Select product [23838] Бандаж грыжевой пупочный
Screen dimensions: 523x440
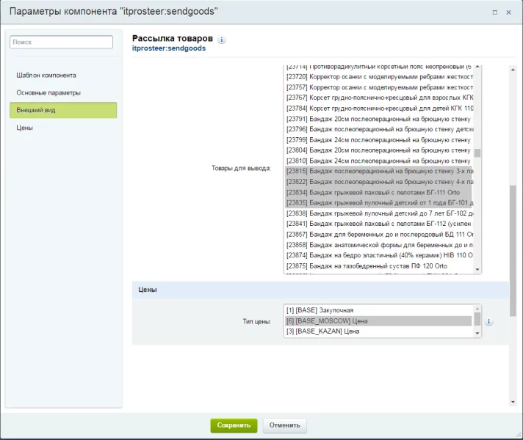tap(378, 213)
